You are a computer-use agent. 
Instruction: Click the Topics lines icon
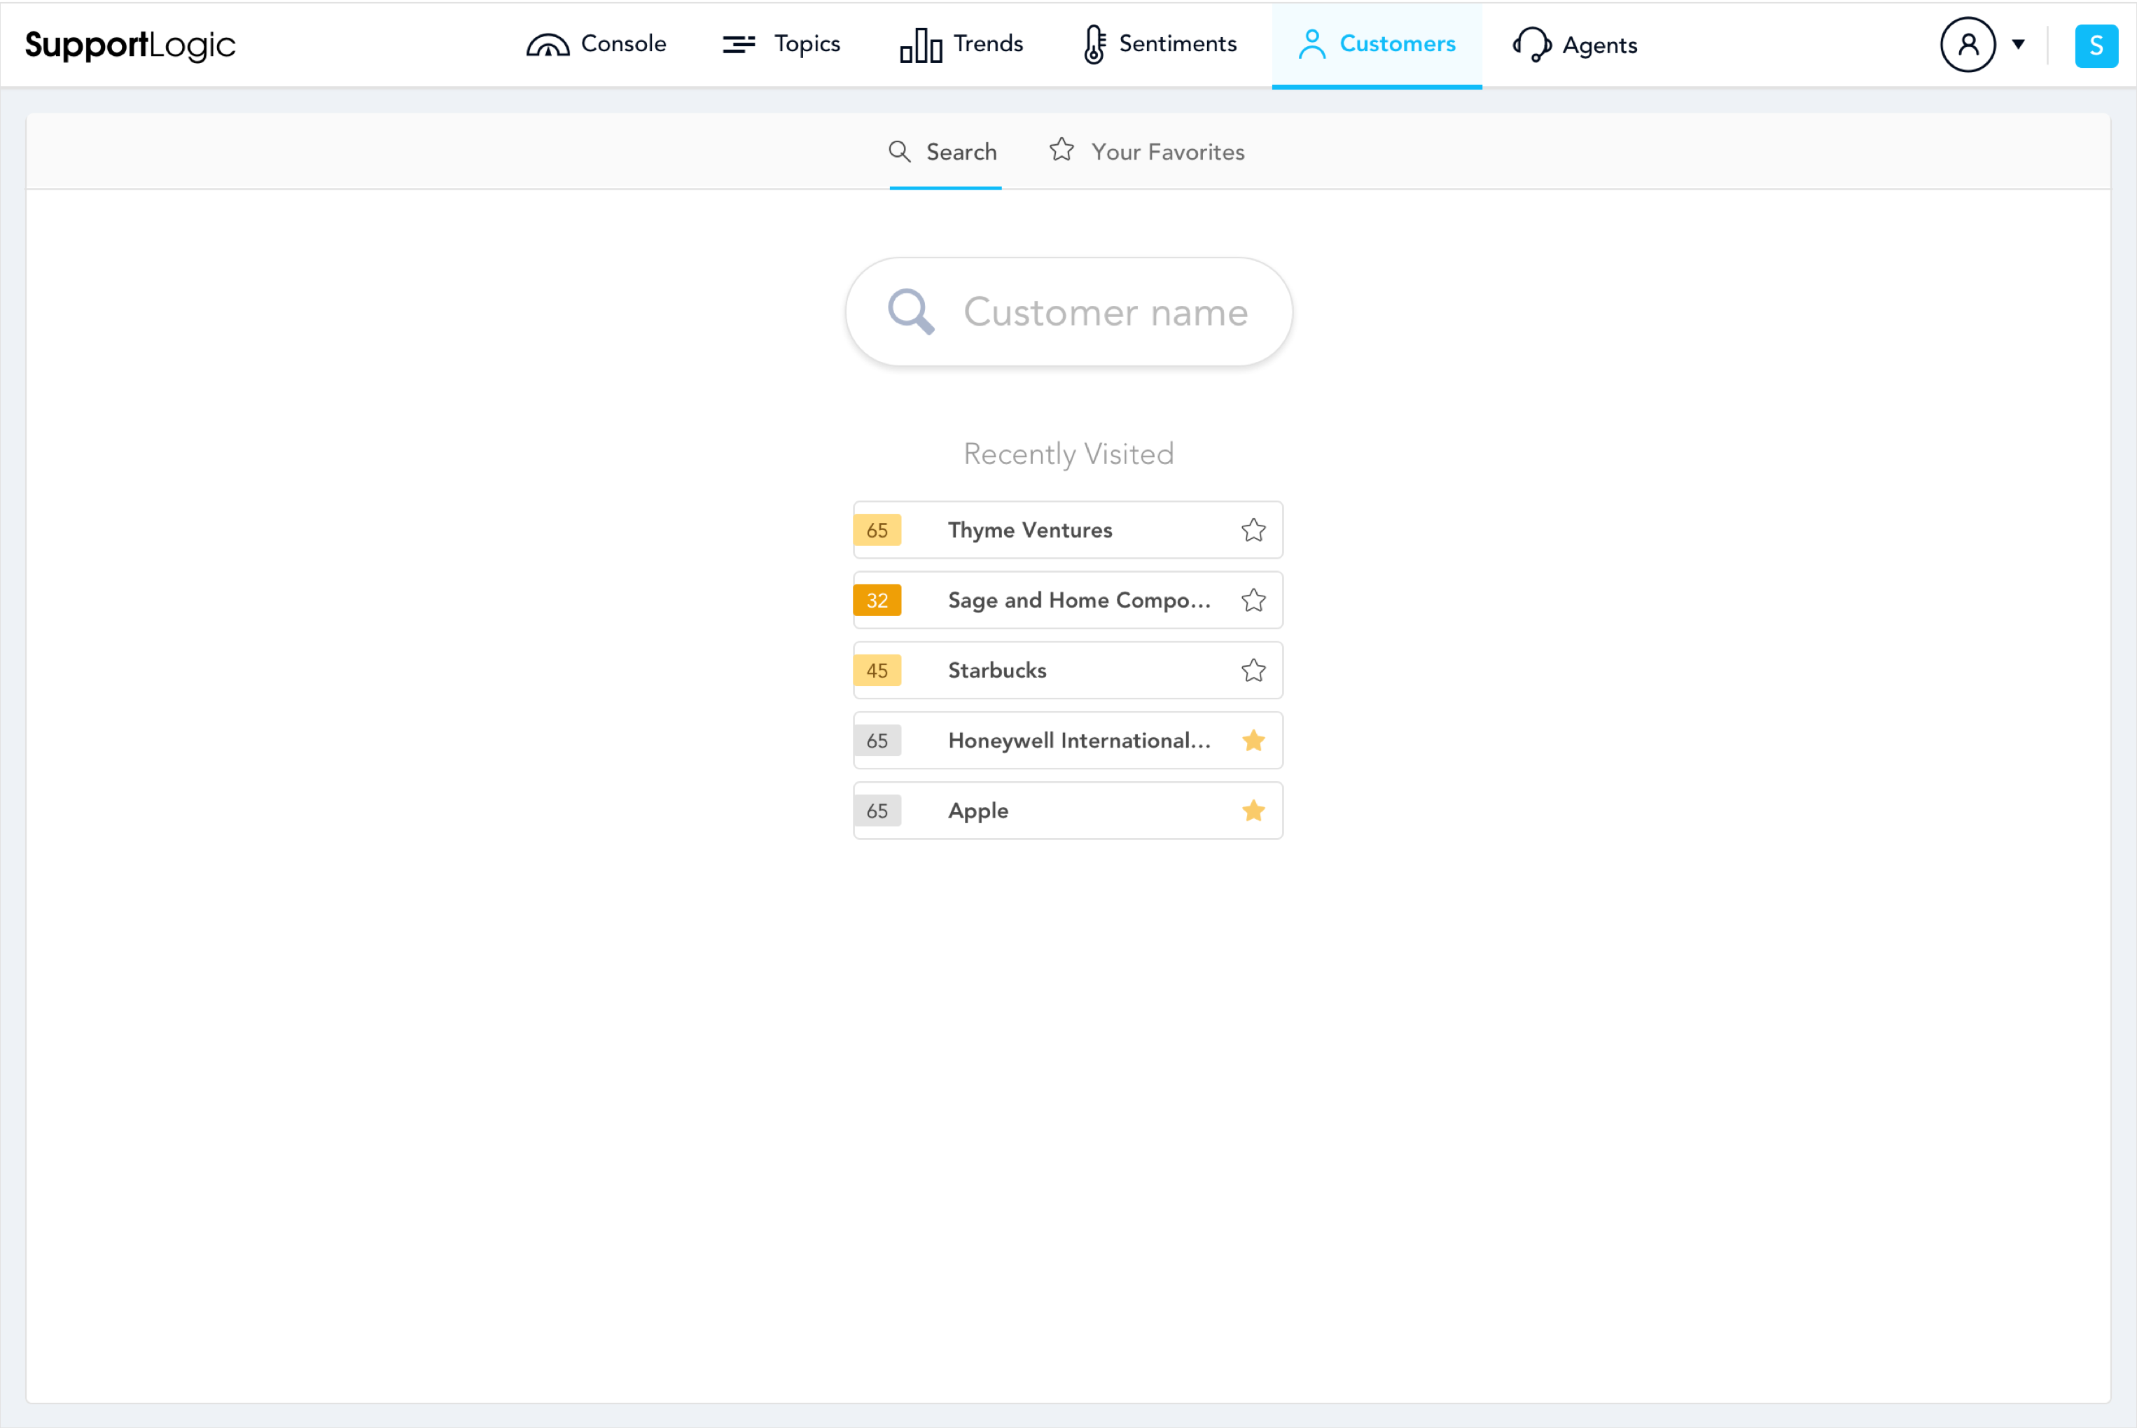739,43
